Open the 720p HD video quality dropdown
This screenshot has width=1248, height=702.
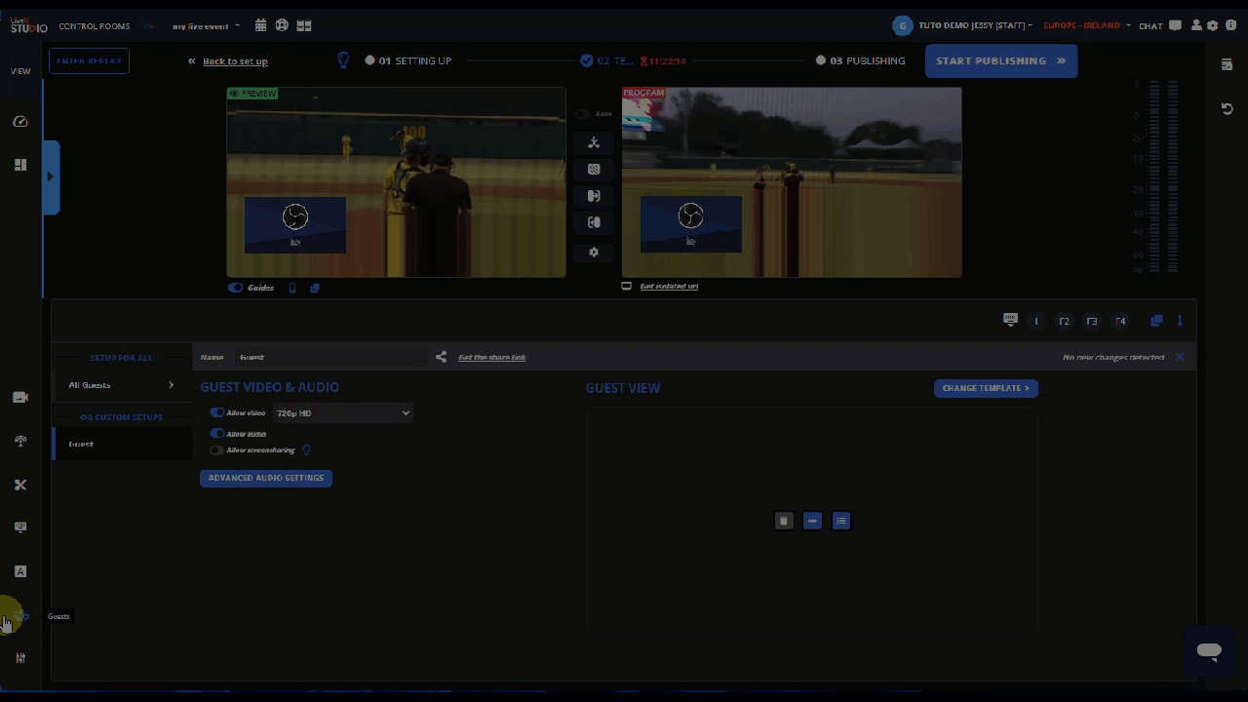342,413
